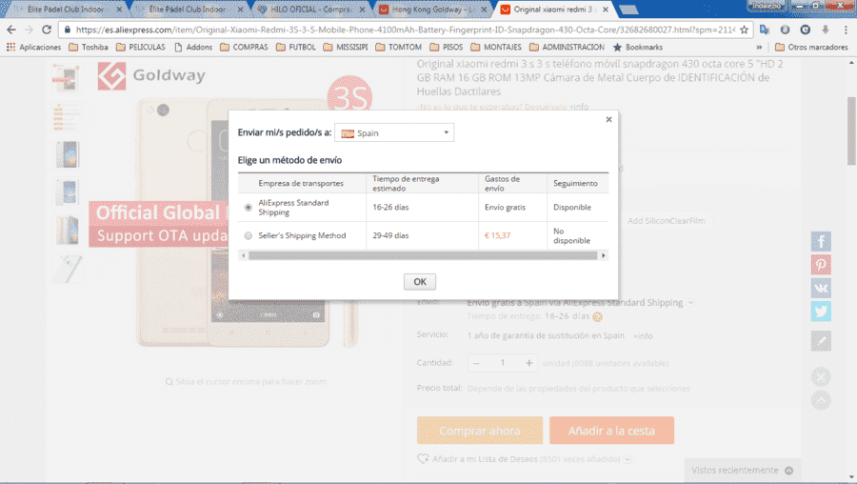The height and width of the screenshot is (484, 857).
Task: Share product on Twitter
Action: 821,312
